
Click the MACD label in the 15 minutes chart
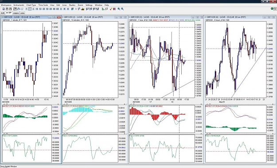(x=79, y=106)
